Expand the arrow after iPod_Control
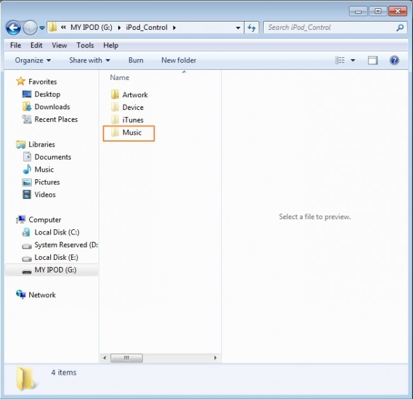The image size is (413, 399). click(x=174, y=28)
